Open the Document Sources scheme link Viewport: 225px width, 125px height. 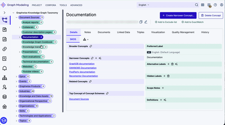click(x=79, y=99)
